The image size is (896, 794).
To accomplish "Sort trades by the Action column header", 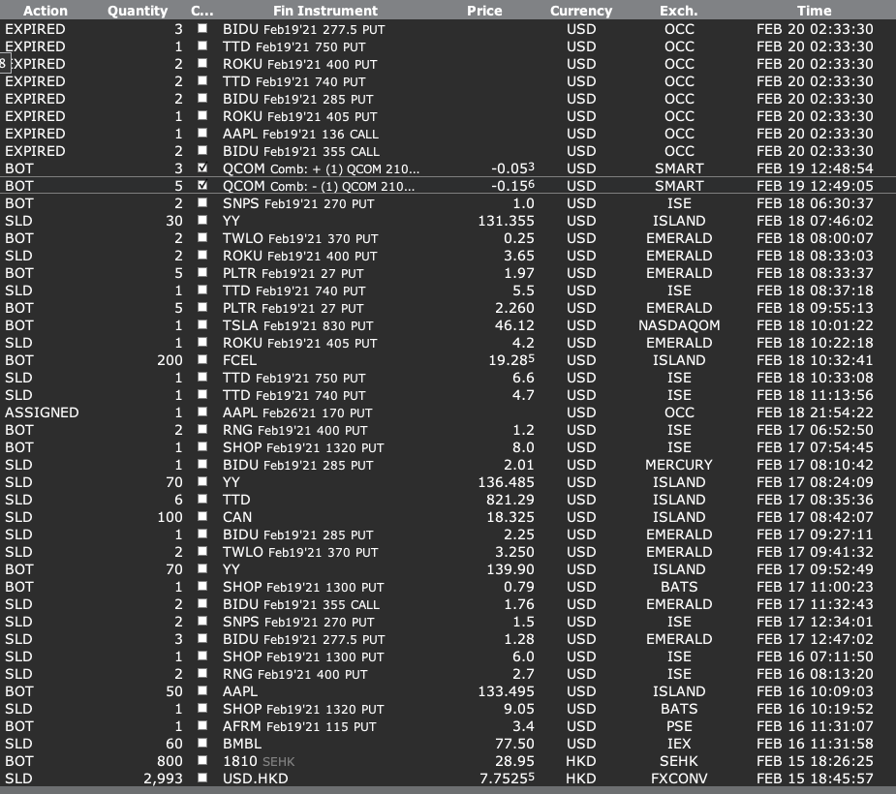I will tap(46, 11).
